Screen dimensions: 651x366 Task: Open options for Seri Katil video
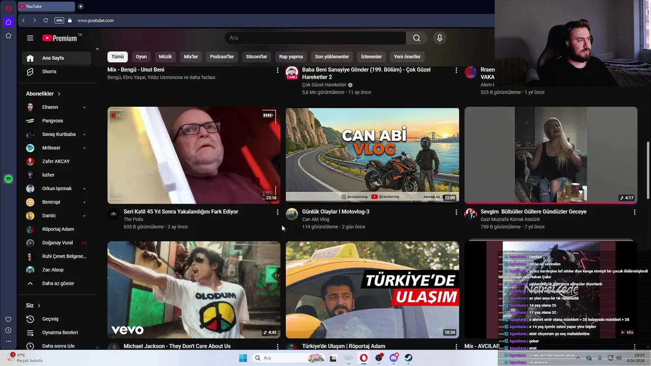pos(277,212)
